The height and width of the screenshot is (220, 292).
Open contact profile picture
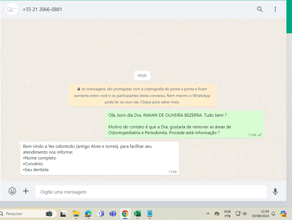point(11,9)
